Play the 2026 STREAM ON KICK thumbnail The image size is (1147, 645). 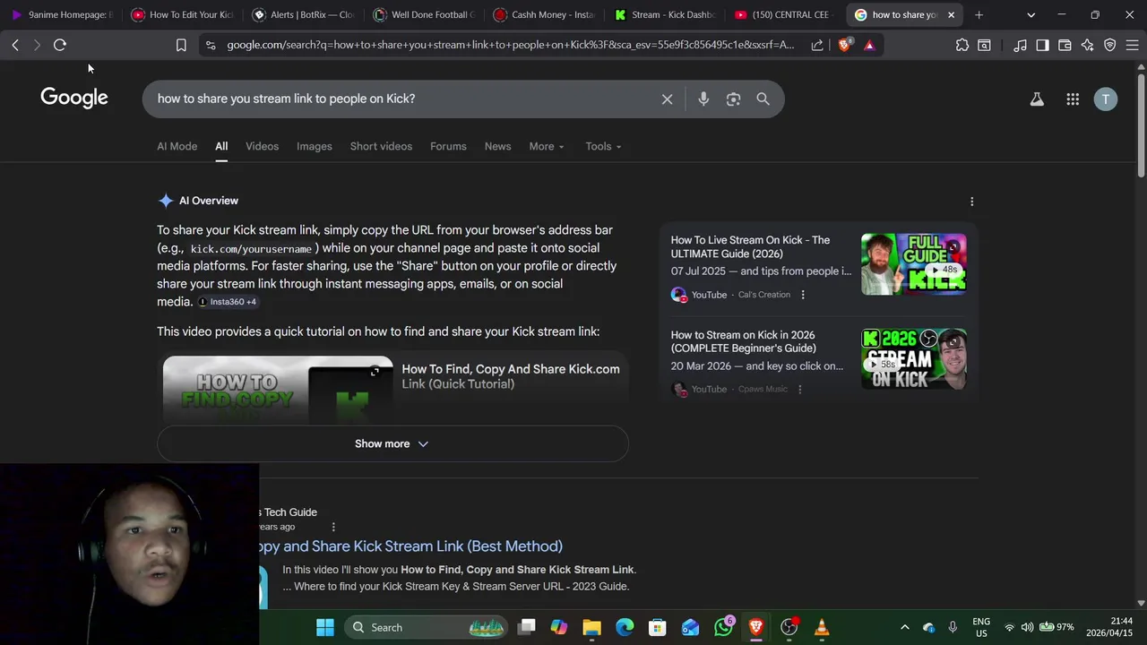tap(914, 358)
